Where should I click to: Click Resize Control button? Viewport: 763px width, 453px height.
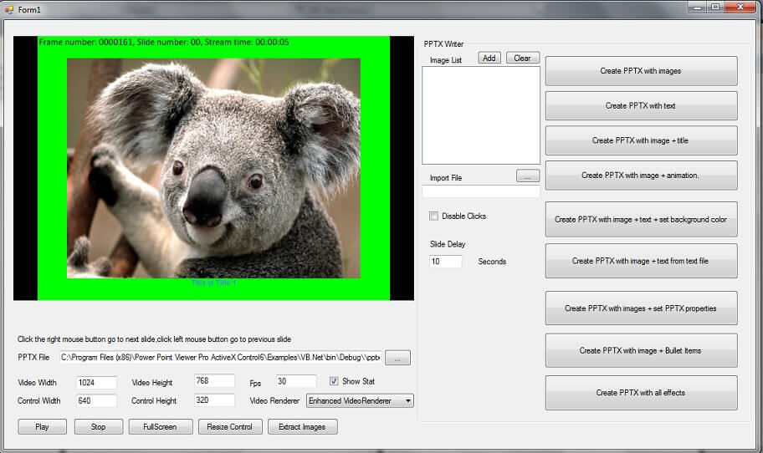coord(229,427)
